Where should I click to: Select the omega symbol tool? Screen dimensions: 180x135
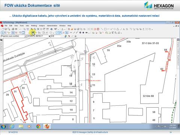click(127, 29)
